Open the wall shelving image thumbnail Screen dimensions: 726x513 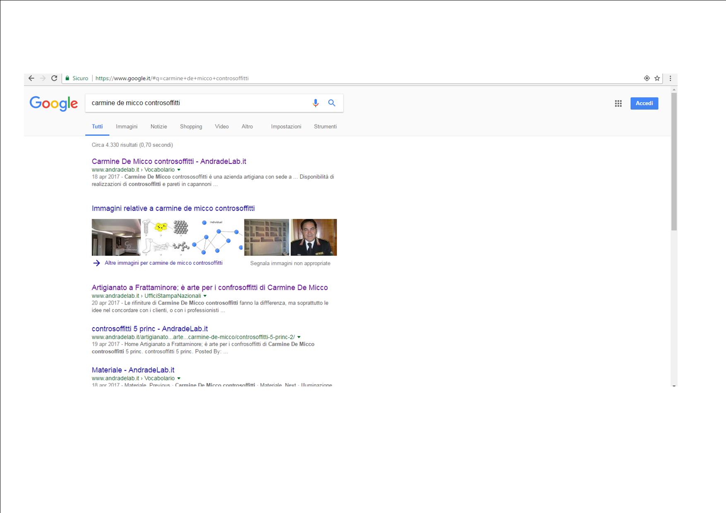[x=267, y=237]
